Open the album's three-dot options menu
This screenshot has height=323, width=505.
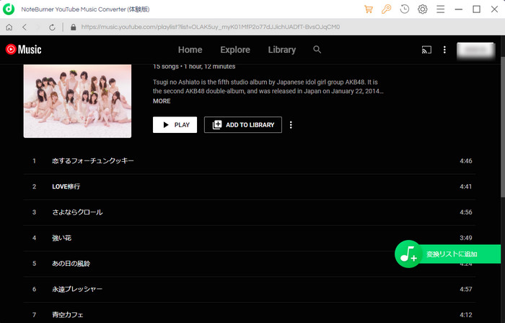(x=291, y=125)
